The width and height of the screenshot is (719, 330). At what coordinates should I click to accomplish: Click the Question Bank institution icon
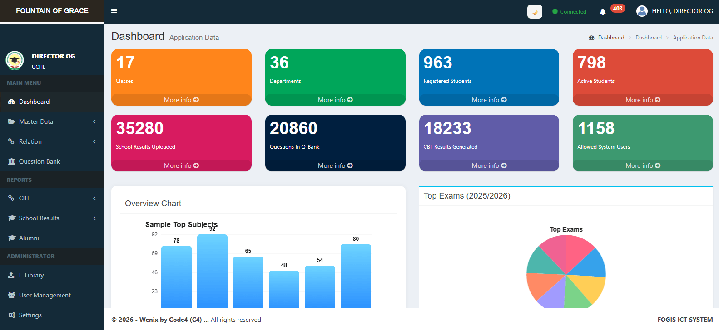pos(12,161)
